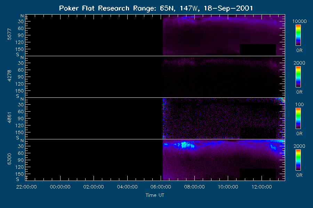Click the 150 tick label of the 5577 panel
Screen dimensions: 313x208
tap(19, 49)
